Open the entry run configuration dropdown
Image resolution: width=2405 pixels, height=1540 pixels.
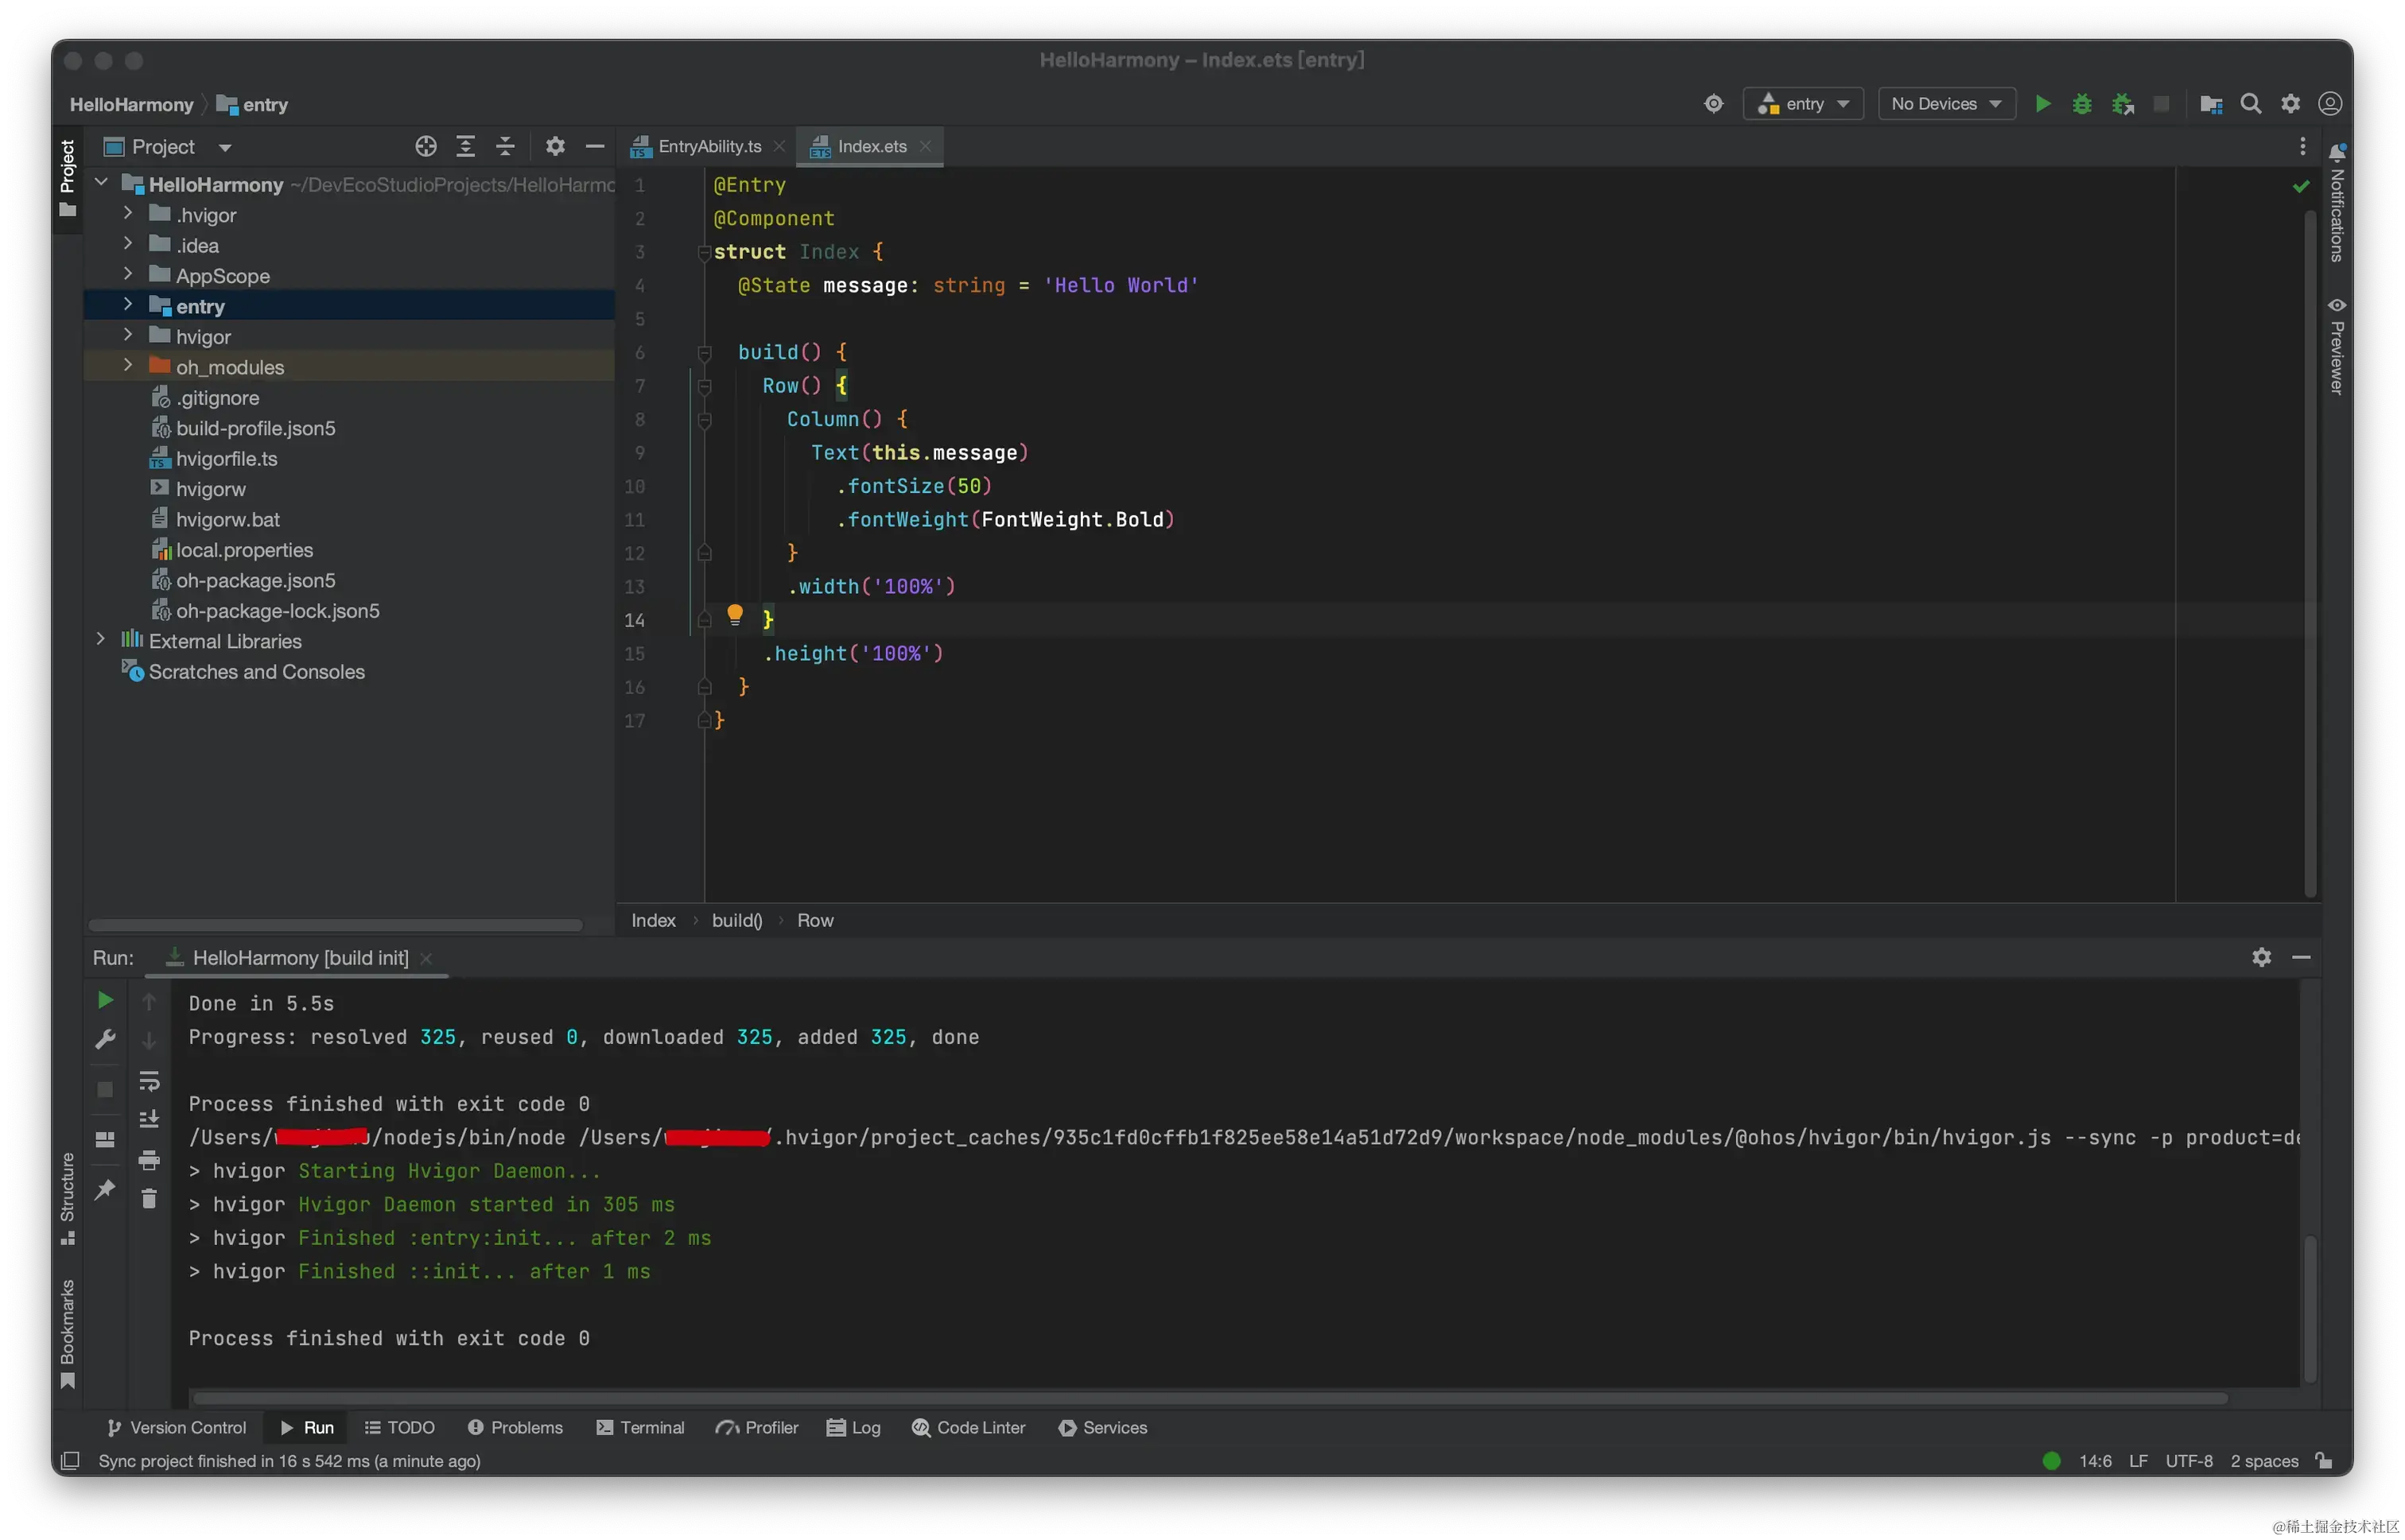tap(1804, 104)
